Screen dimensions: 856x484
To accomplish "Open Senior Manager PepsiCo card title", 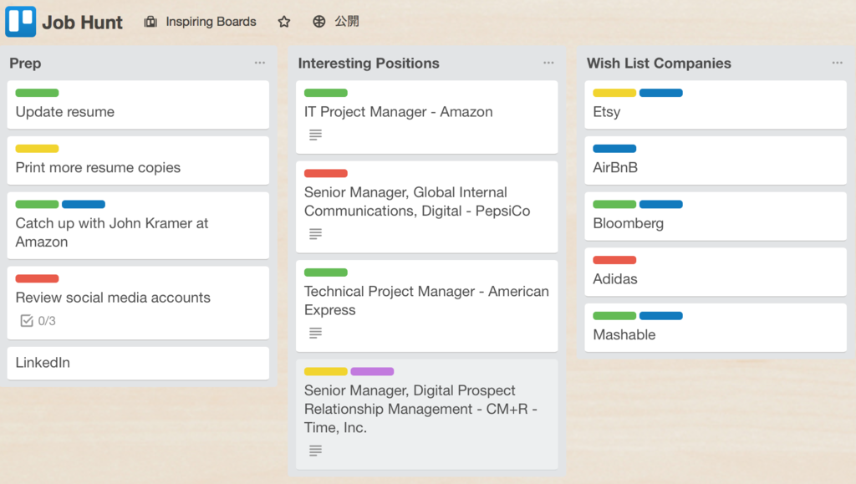I will click(417, 201).
